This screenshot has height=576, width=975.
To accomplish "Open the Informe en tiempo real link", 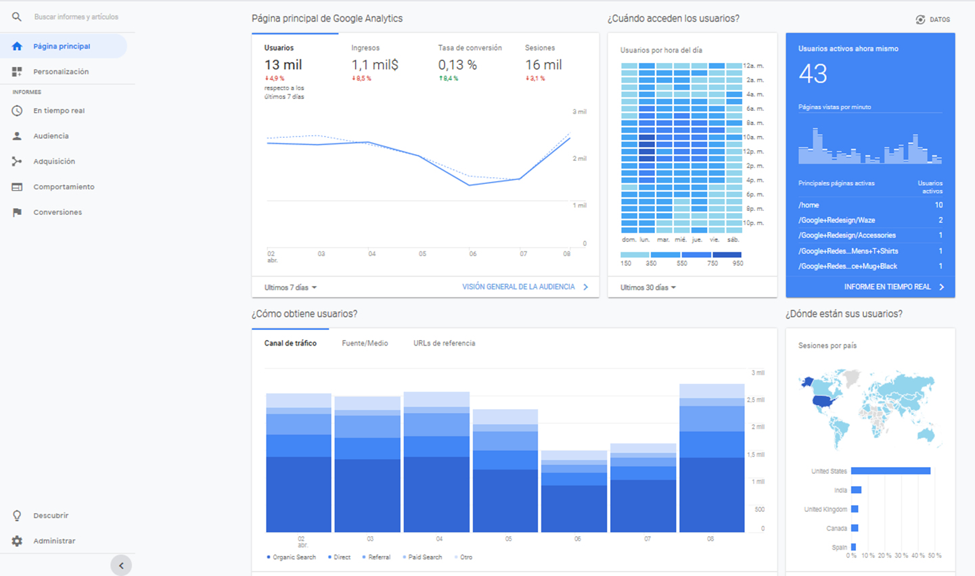I will point(887,287).
